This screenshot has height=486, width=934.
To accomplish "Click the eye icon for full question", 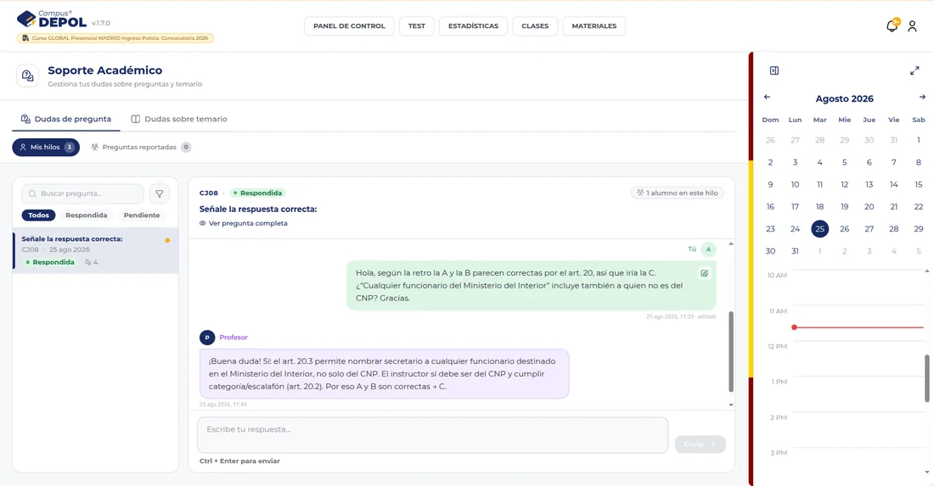I will click(203, 223).
